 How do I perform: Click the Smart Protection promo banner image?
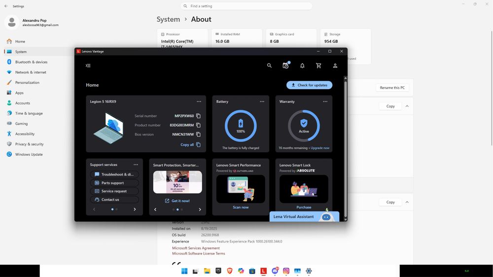coord(177,182)
